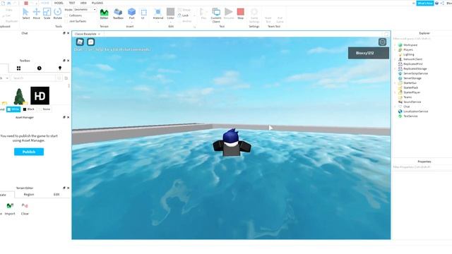Toggle the Collisions checkbox
Screen dimensions: 452x254
tap(66, 16)
